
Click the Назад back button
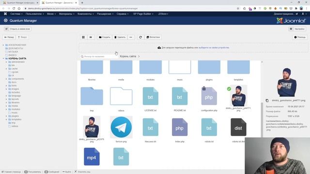(x=9, y=37)
